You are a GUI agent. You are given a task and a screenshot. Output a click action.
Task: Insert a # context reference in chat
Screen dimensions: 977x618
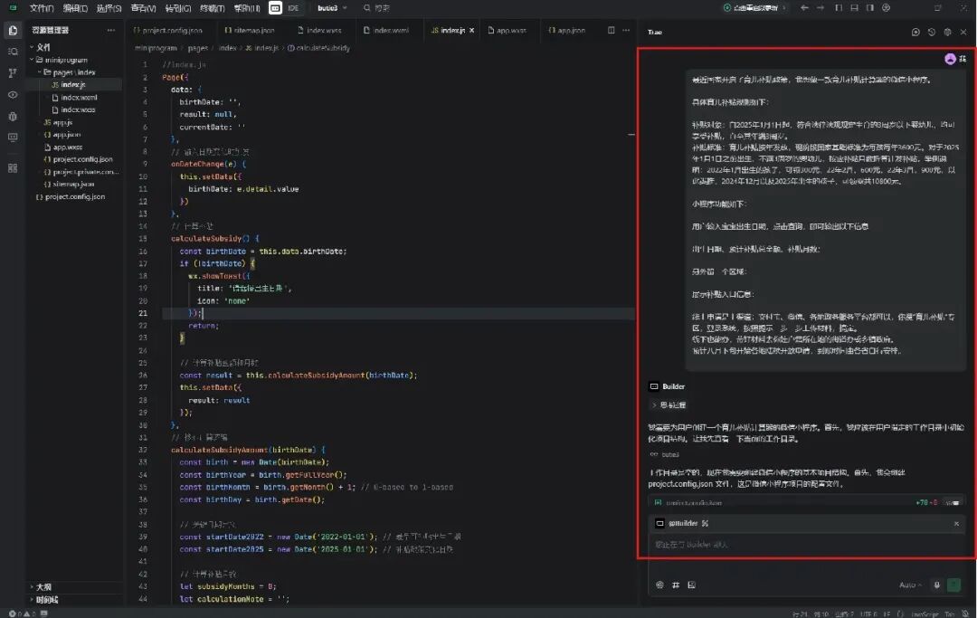tap(676, 585)
